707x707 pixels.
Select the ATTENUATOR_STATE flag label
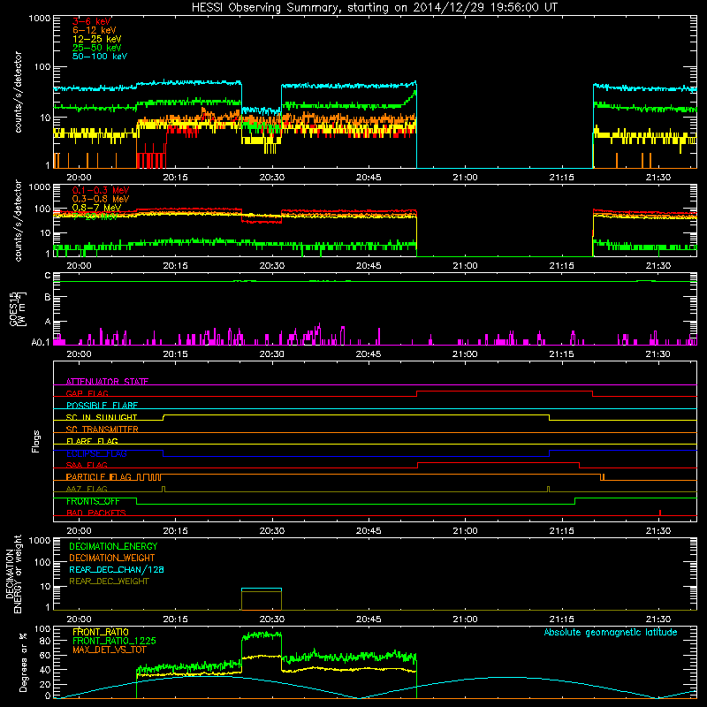coord(107,382)
